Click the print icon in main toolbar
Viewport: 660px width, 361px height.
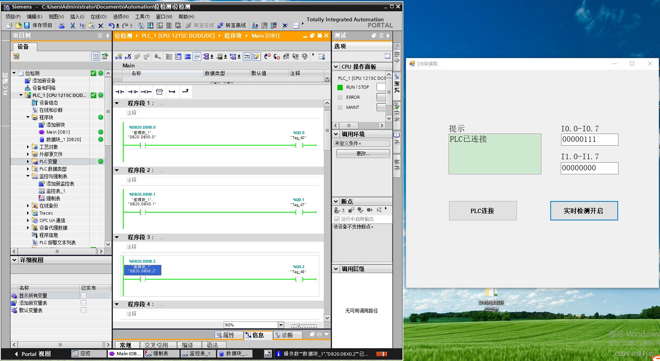[61, 25]
